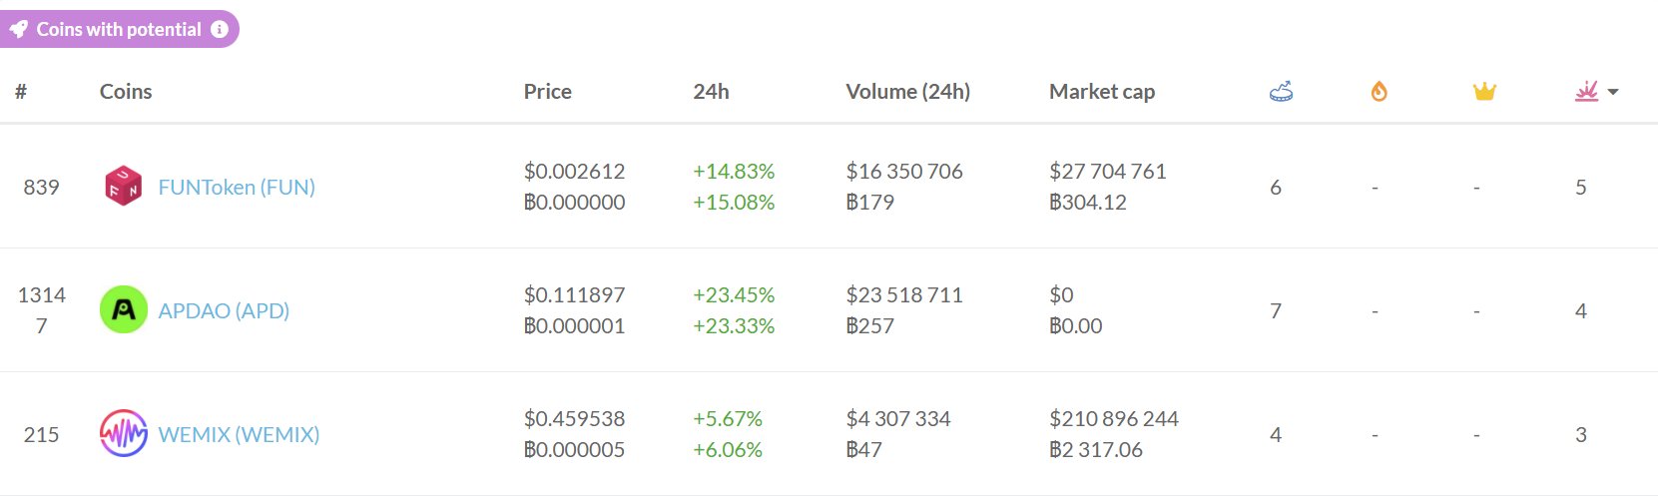
Task: Open the APDAO (APD) coin page
Action: coord(224,310)
